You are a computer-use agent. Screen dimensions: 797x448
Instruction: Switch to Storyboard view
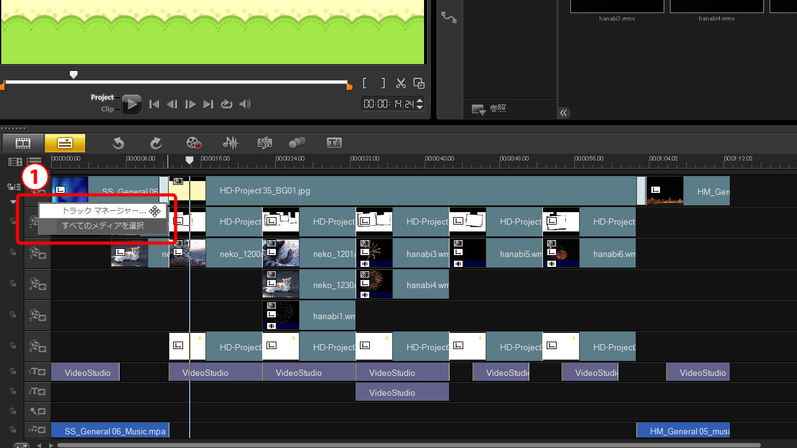pos(23,143)
